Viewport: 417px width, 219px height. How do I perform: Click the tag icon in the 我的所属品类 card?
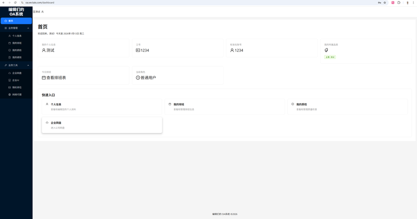coord(326,50)
